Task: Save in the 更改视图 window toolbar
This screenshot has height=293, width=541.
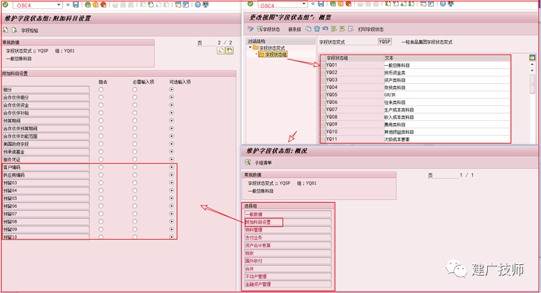Action: [321, 4]
